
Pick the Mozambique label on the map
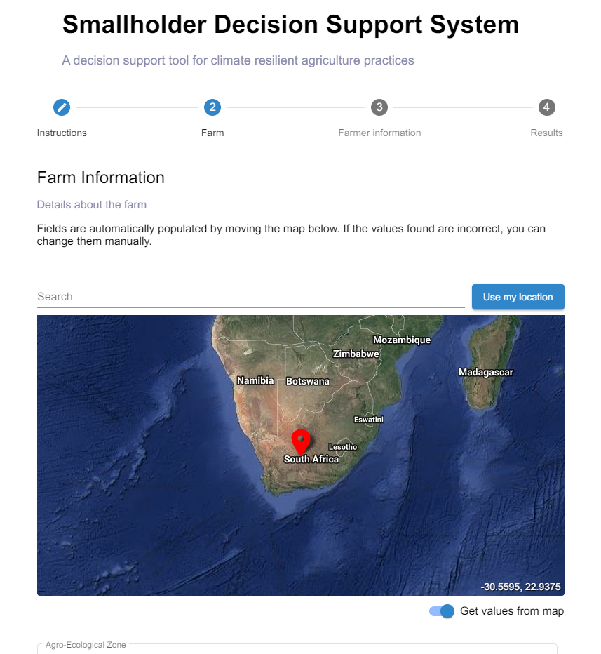[x=402, y=340]
